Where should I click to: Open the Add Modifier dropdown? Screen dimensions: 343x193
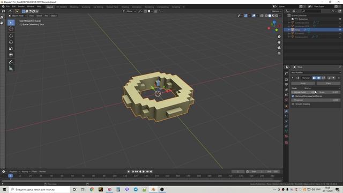316,72
